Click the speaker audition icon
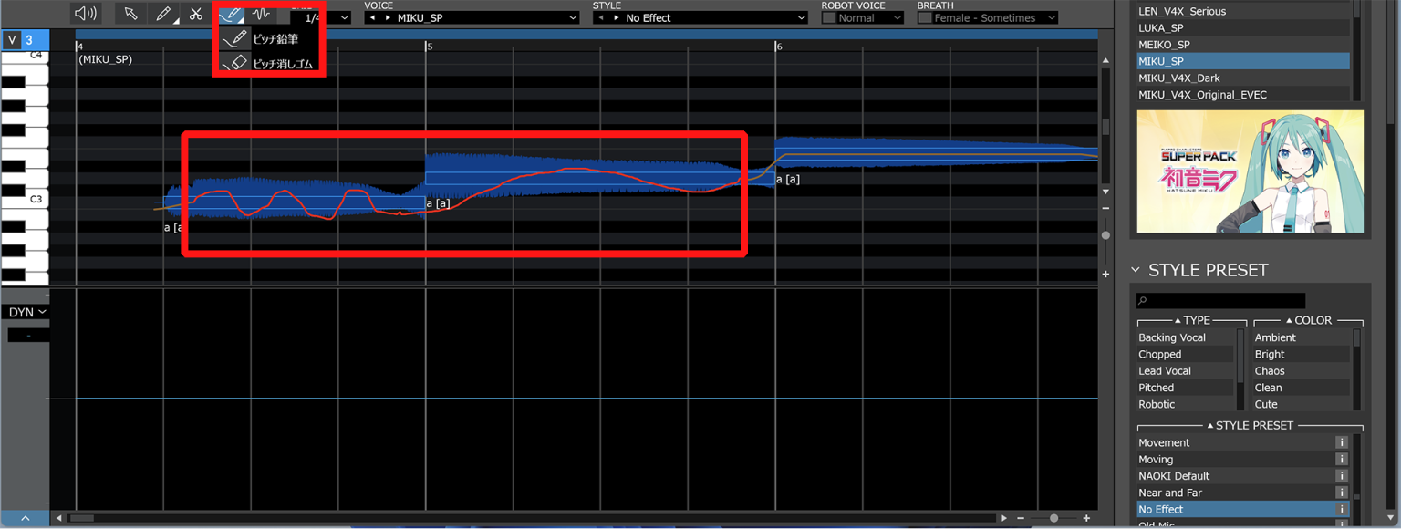1401x529 pixels. pos(85,13)
